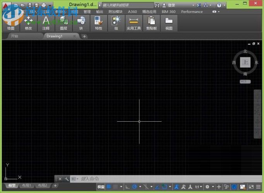Open the 绘图 (Draw) ribbon panel
Viewport: 264px width, 193px height.
pos(11,23)
